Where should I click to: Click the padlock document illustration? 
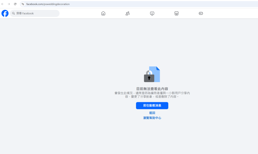coord(152,74)
